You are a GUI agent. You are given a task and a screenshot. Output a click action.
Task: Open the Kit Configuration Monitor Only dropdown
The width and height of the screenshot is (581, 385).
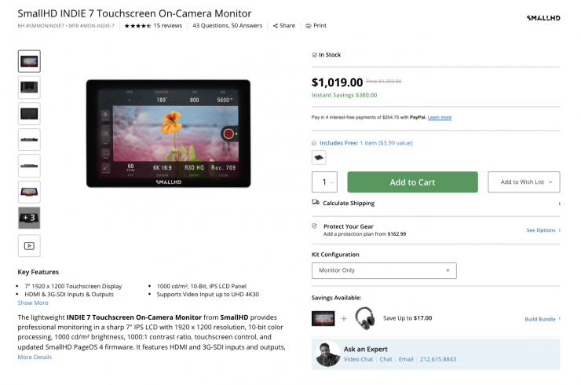[384, 270]
